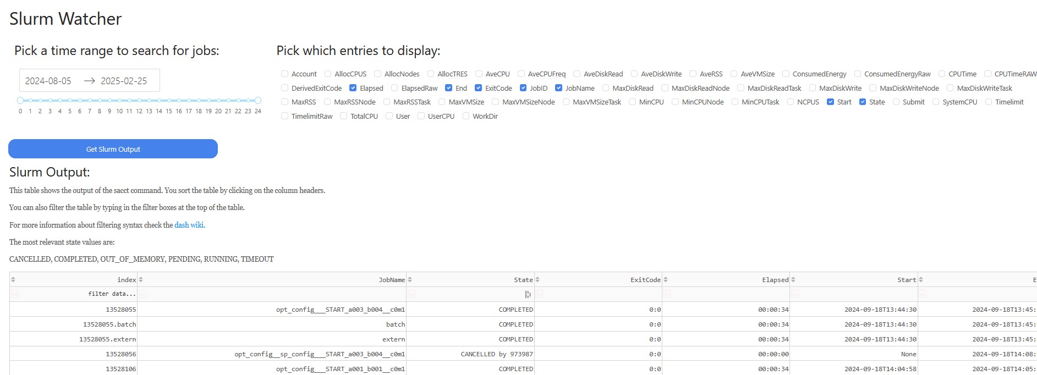The image size is (1037, 375).
Task: Uncheck the ExitCode checkbox
Action: (478, 88)
